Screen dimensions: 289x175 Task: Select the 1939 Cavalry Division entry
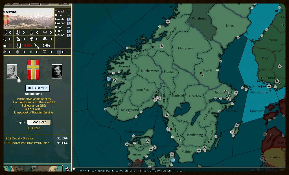pos(19,139)
